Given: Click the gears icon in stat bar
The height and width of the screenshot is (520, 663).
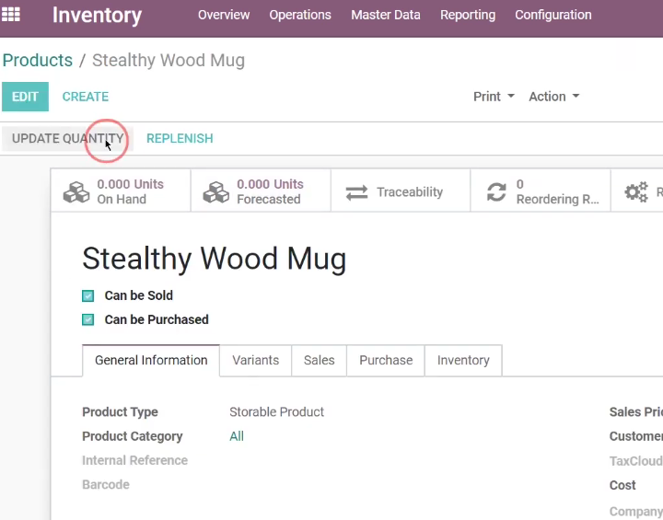Looking at the screenshot, I should coord(636,192).
